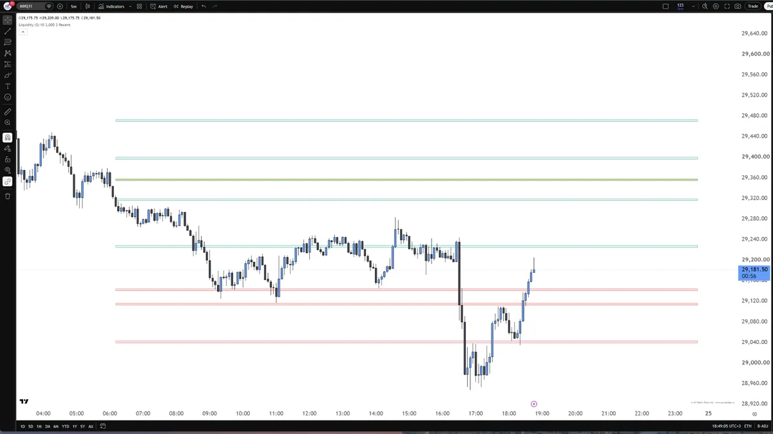
Task: Select the crosshair cursor tool
Action: [8, 20]
